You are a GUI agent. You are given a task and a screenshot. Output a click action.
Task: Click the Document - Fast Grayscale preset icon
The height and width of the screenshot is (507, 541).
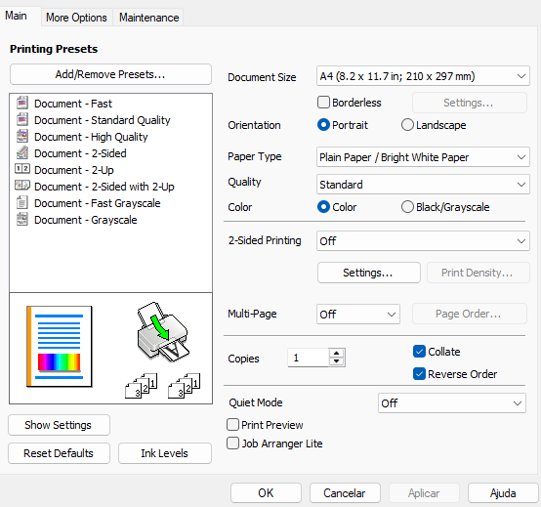22,202
